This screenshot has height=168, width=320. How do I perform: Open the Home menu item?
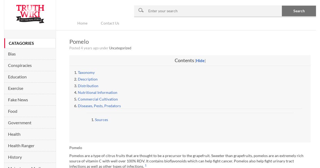(x=82, y=23)
